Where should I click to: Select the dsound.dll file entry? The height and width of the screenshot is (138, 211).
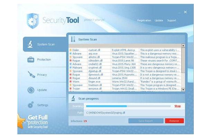click(x=94, y=78)
